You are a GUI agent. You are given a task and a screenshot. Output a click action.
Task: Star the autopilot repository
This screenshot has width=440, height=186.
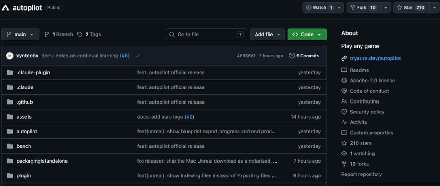411,8
